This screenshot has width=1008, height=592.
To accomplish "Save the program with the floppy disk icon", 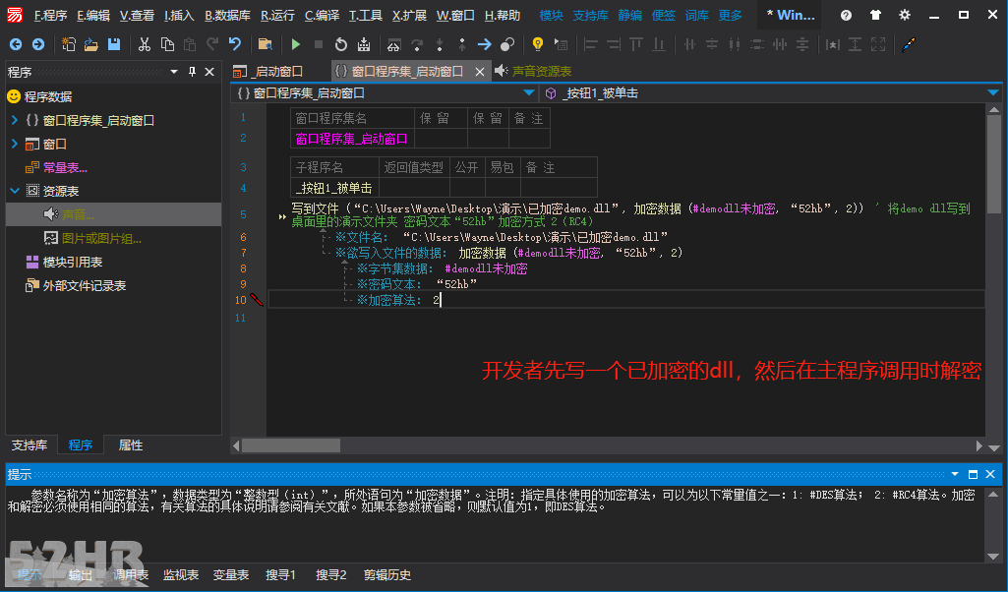I will [x=114, y=44].
